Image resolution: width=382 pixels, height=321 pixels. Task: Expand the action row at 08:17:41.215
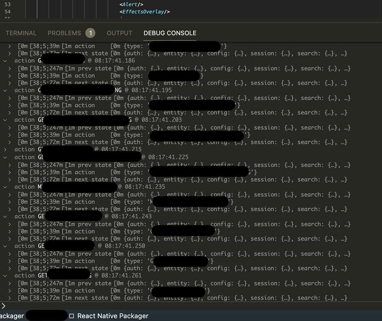click(x=5, y=149)
